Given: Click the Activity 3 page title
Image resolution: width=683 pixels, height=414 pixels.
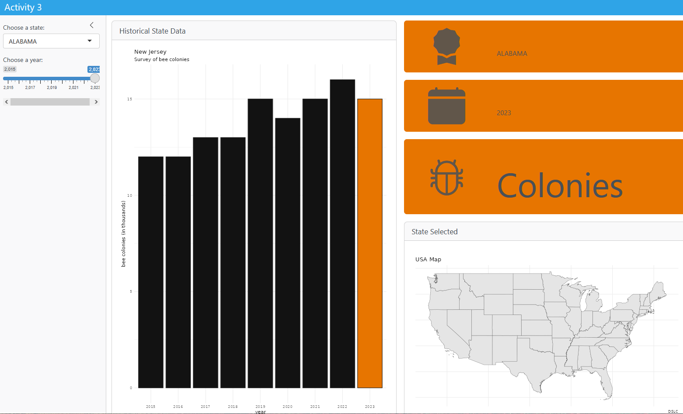Looking at the screenshot, I should coord(23,7).
